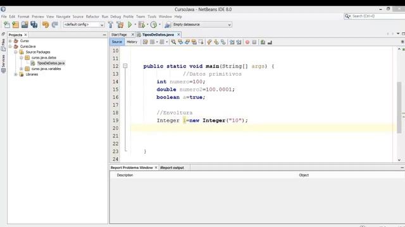
Task: Collapse the Source Packages node
Action: [x=16, y=52]
